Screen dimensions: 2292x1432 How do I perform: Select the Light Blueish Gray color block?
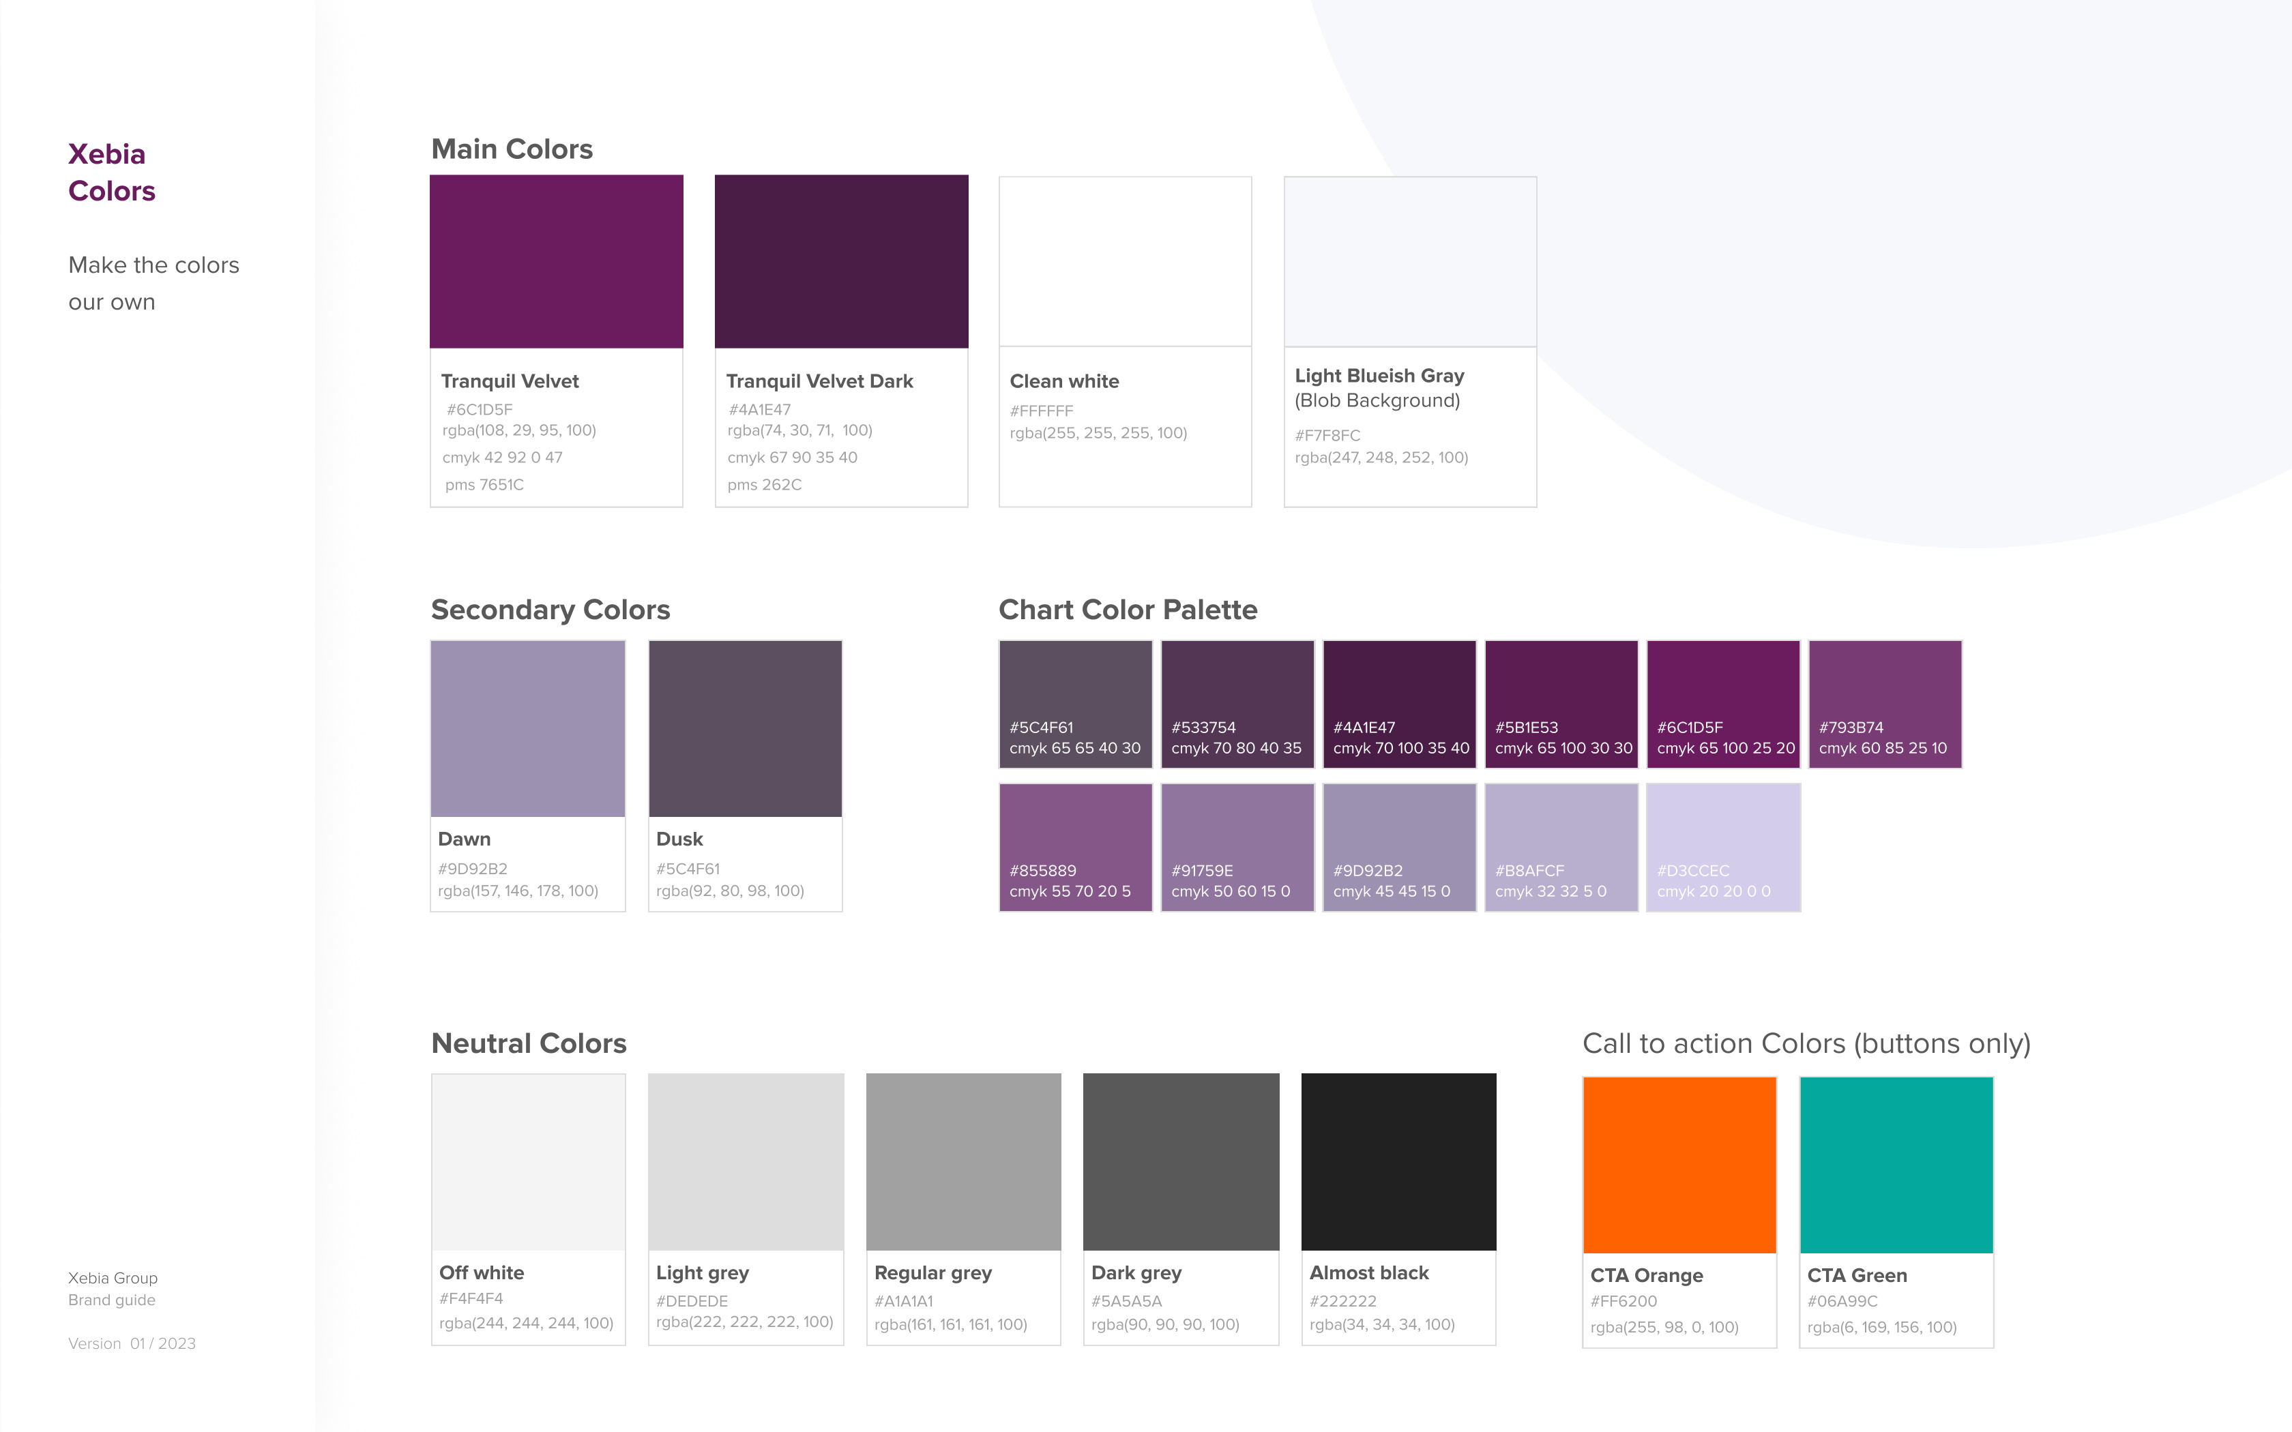pyautogui.click(x=1410, y=261)
